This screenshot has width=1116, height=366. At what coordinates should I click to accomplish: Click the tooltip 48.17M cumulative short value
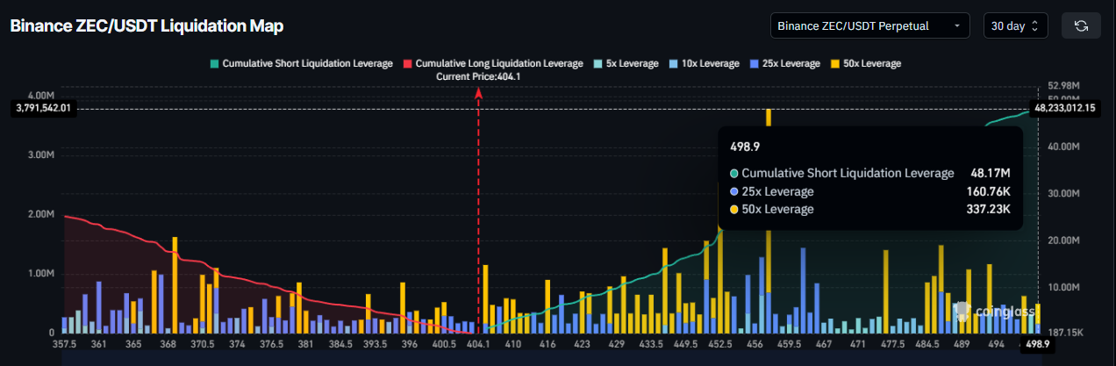991,173
